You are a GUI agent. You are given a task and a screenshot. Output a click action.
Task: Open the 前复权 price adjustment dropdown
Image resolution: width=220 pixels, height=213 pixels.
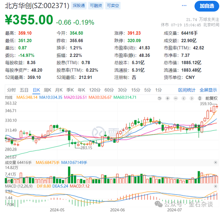tap(212, 98)
